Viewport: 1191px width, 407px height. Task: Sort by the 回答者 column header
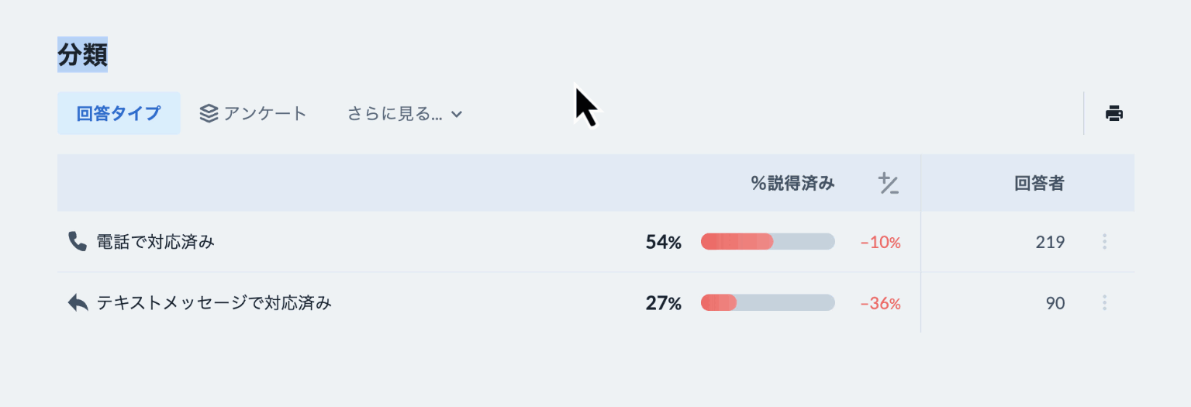coord(1039,184)
